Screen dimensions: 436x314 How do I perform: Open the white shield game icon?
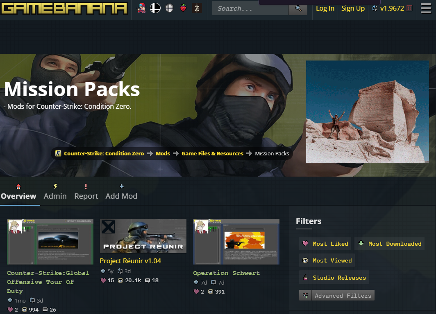coord(169,8)
